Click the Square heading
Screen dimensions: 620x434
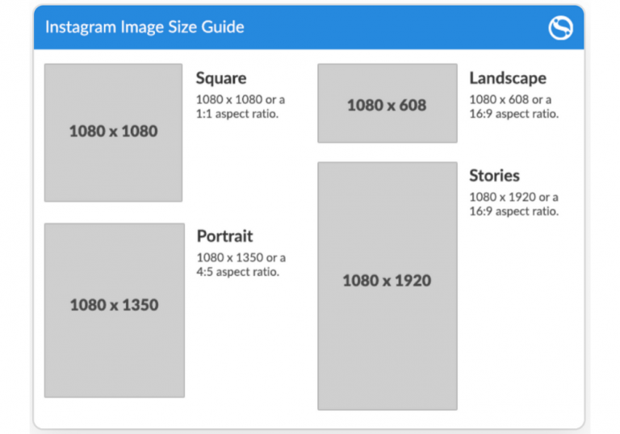click(x=221, y=78)
